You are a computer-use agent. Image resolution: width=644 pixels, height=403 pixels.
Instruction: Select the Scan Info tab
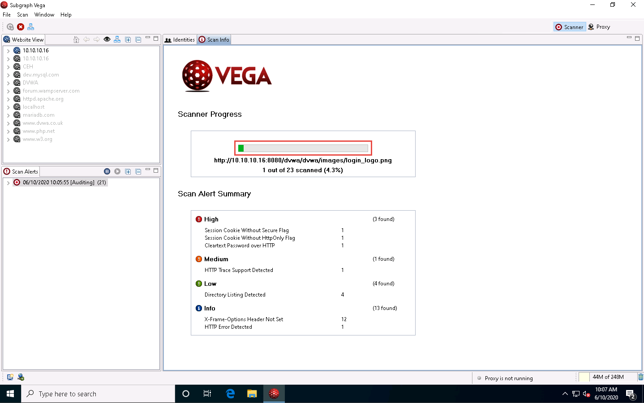tap(214, 40)
